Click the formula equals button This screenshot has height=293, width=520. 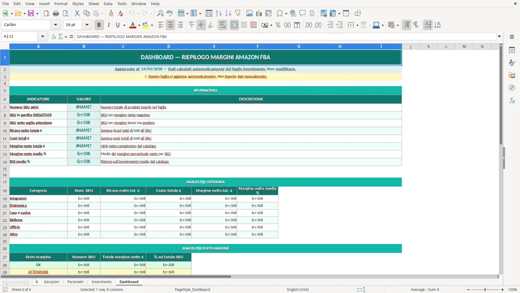(71, 37)
